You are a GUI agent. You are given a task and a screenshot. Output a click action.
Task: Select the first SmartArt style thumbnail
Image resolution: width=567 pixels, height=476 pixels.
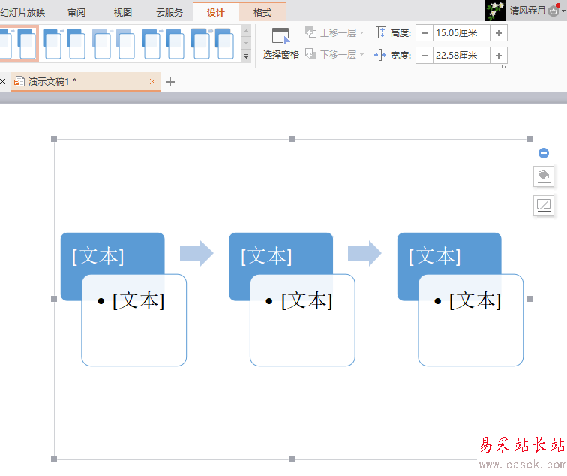click(19, 44)
